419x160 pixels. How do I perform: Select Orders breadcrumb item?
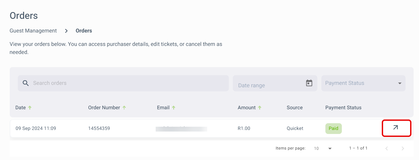tap(84, 31)
